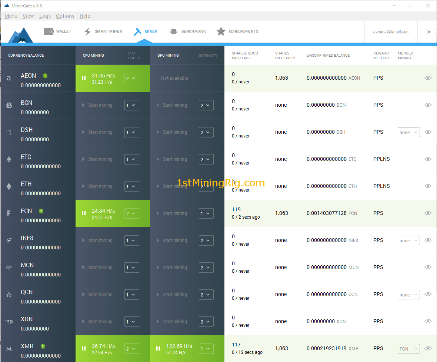Click the FCN currency icon

(9, 213)
